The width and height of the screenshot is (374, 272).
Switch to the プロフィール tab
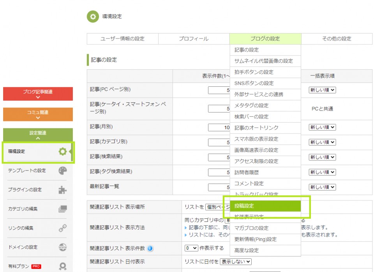tap(194, 39)
